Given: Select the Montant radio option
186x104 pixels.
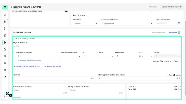Looking at the screenshot, I should [x=174, y=75].
